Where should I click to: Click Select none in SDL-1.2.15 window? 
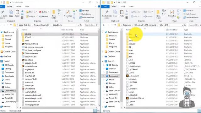click(x=190, y=14)
